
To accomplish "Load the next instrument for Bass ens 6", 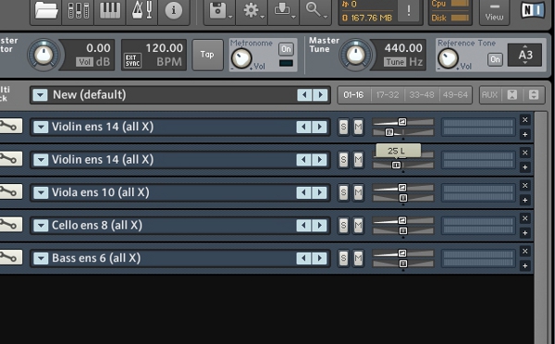I will (320, 258).
